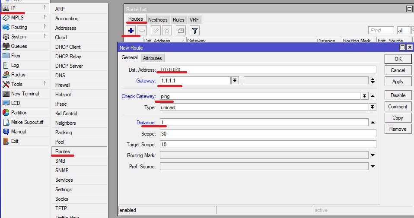Viewport: 414px width, 218px height.
Task: Expand the Pref. Source field arrow
Action: 373,166
